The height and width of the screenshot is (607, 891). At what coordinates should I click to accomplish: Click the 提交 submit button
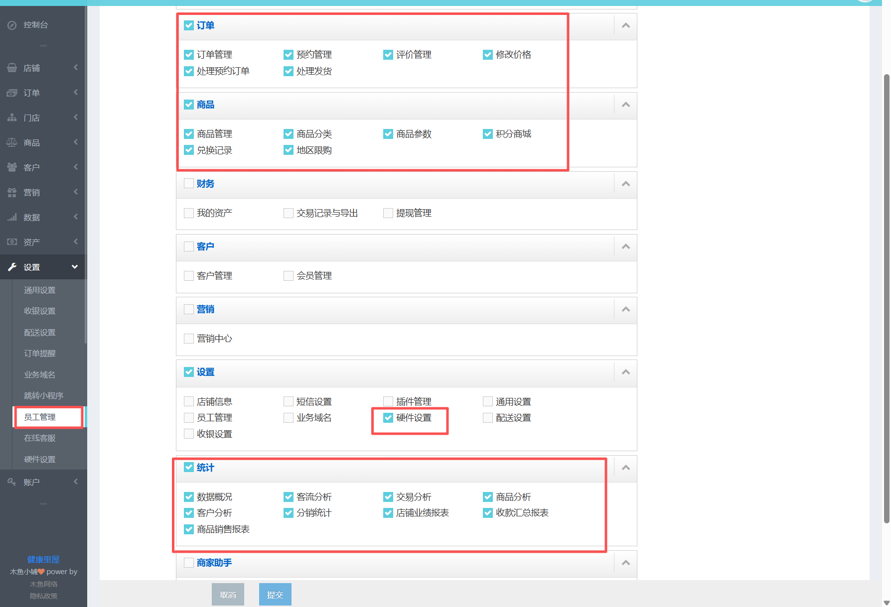[x=275, y=595]
